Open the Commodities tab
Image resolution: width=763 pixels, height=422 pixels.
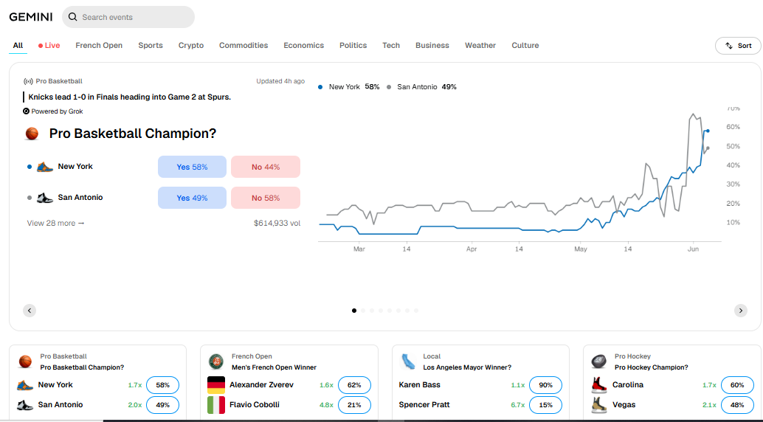244,45
